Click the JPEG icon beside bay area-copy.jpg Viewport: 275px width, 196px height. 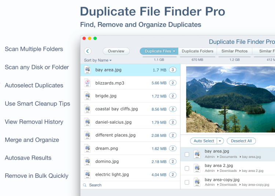click(197, 182)
